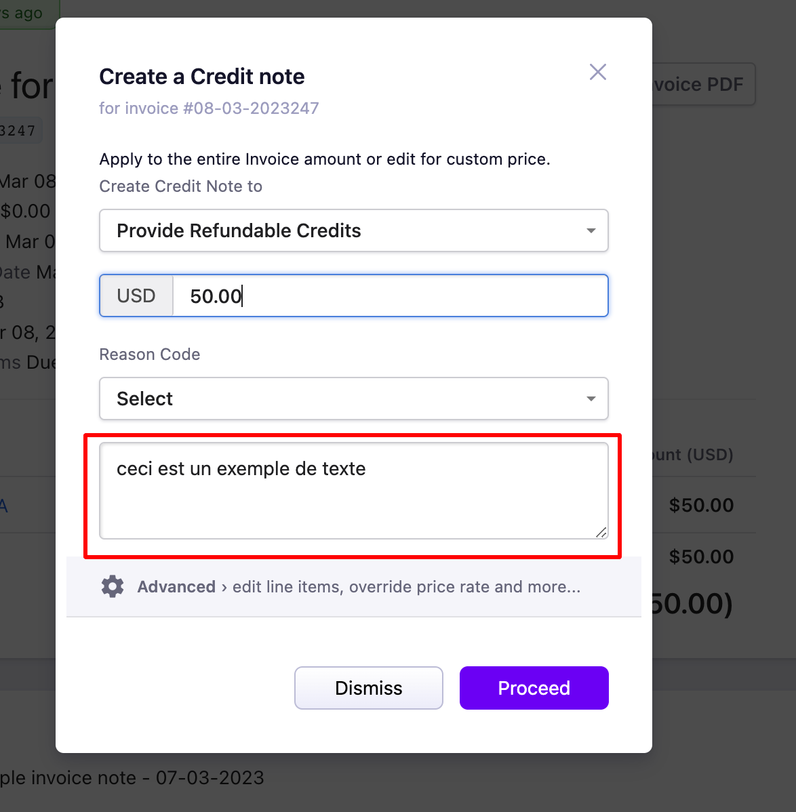Click the Create a Credit note heading

pos(202,77)
